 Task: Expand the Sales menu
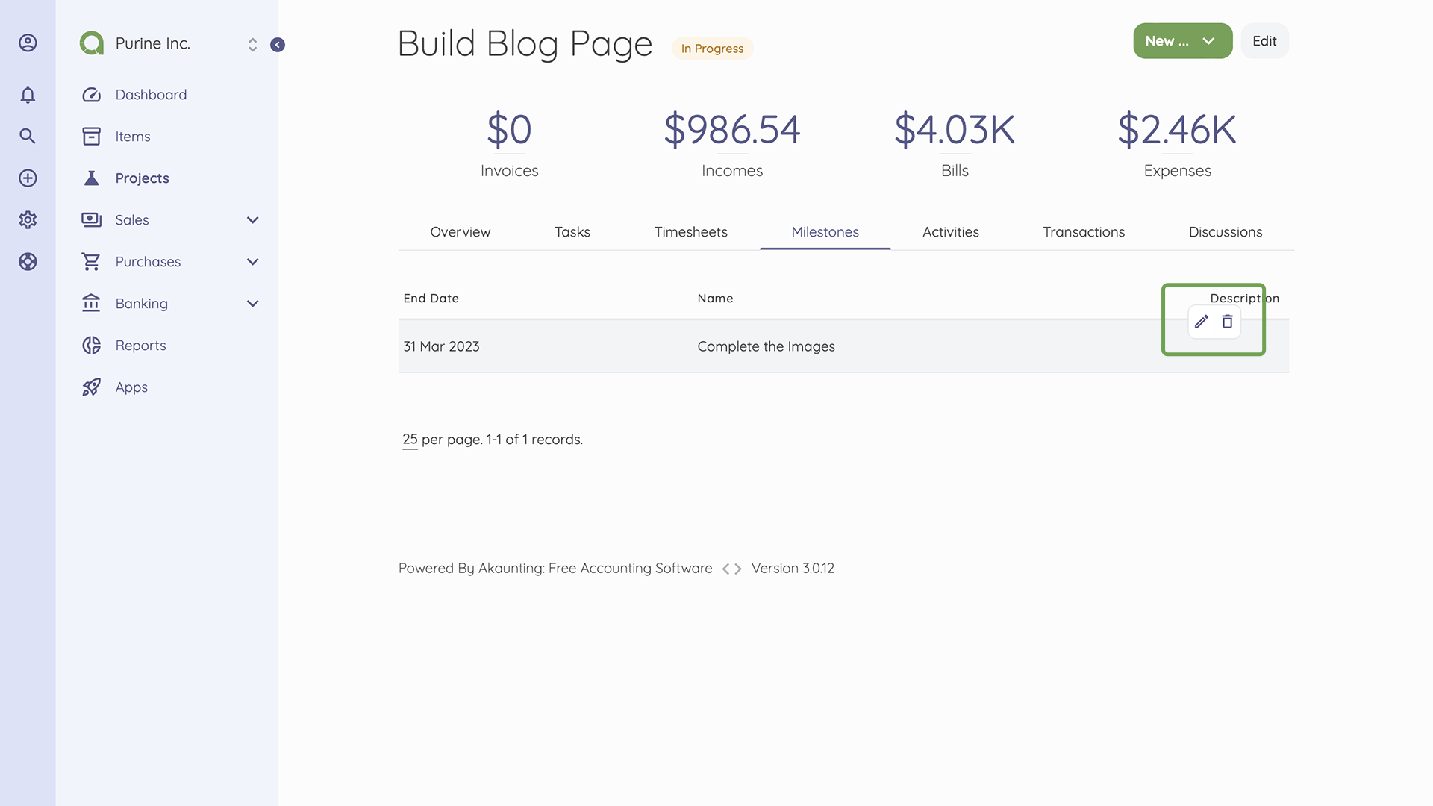[252, 220]
